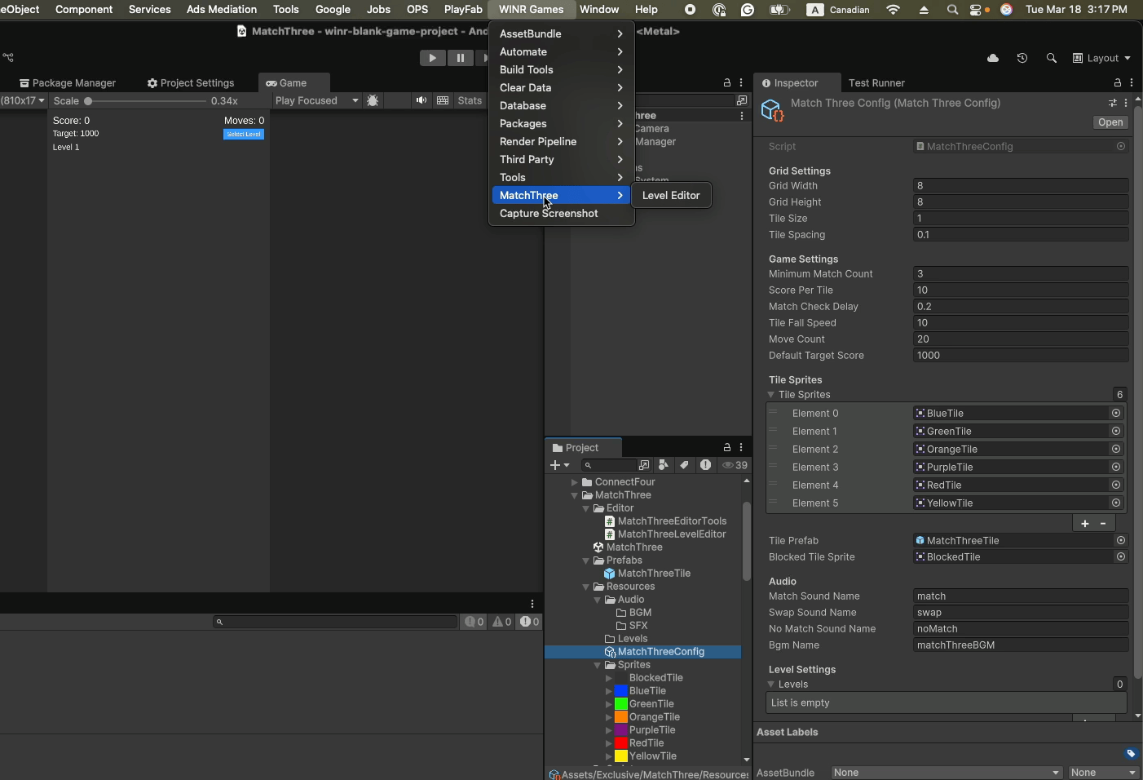Click the Game view Scale slider

147,101
